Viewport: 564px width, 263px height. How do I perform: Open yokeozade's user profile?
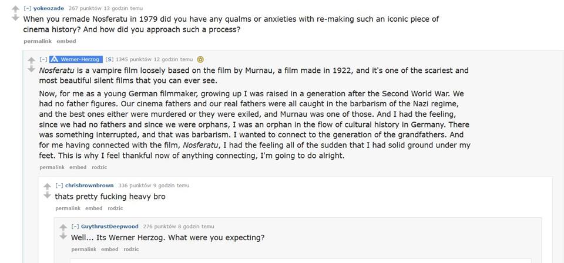(49, 8)
